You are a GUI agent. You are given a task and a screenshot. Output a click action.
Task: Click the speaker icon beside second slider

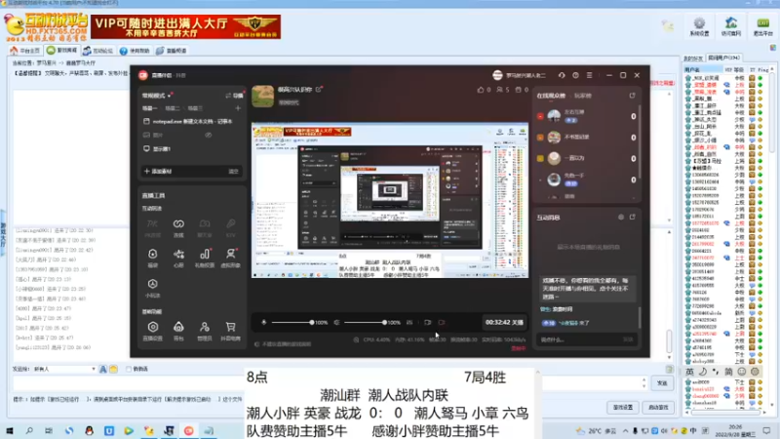point(336,323)
